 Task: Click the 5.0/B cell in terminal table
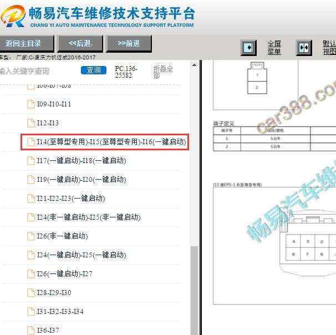pyautogui.click(x=276, y=147)
